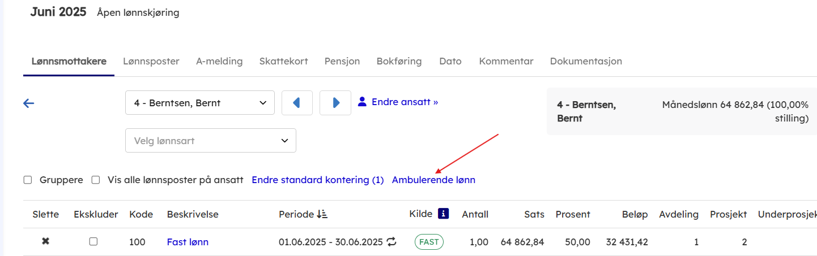Tick Ekskluder checkbox for Fast lønn

93,241
